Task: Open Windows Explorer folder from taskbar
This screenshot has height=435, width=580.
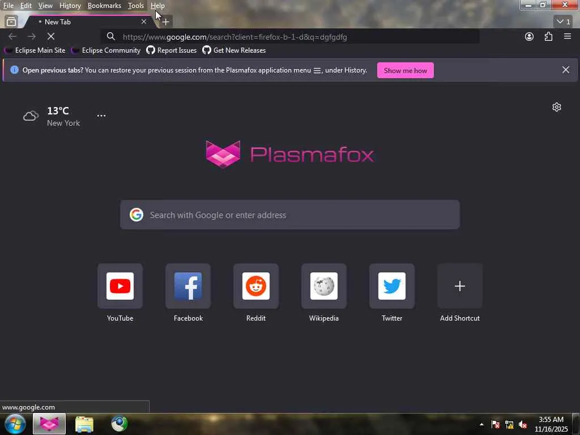Action: [84, 424]
